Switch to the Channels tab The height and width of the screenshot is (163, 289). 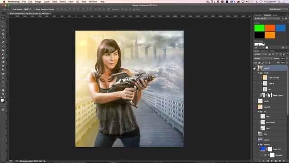(264, 51)
